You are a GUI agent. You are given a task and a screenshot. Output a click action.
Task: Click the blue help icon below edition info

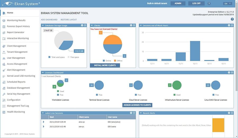tap(232, 19)
